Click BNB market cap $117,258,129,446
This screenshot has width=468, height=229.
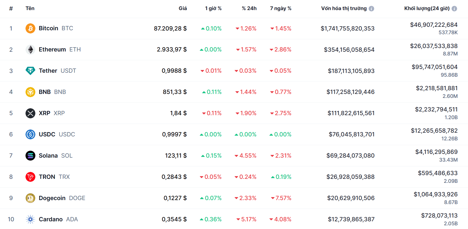[351, 92]
